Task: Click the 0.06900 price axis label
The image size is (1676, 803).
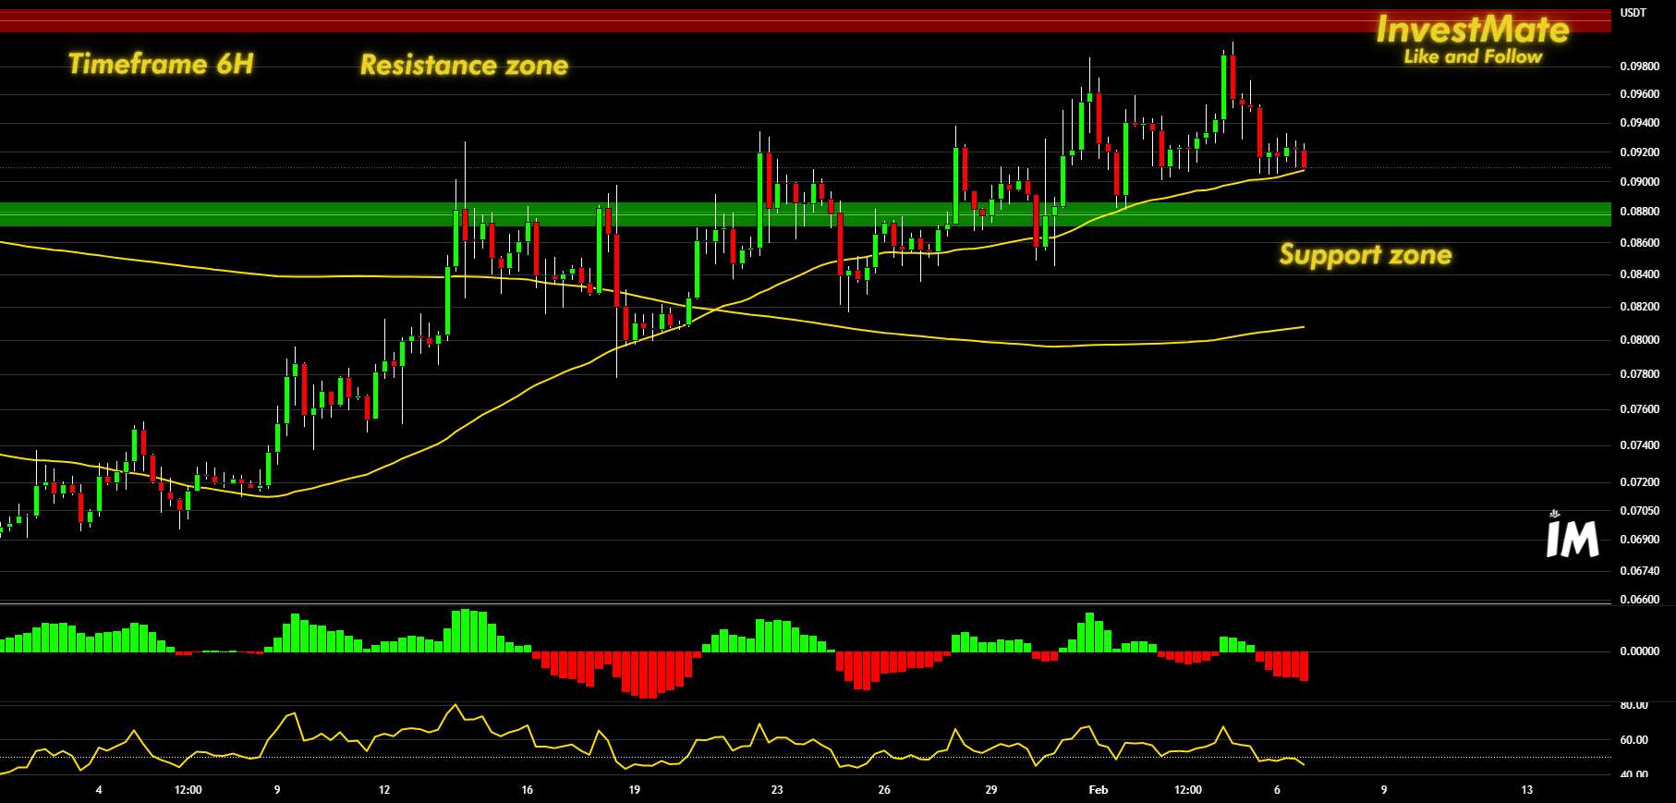Action: point(1639,540)
